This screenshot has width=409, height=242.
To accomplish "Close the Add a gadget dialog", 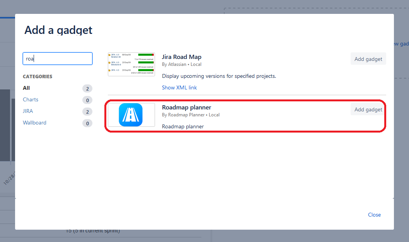I will click(x=374, y=215).
